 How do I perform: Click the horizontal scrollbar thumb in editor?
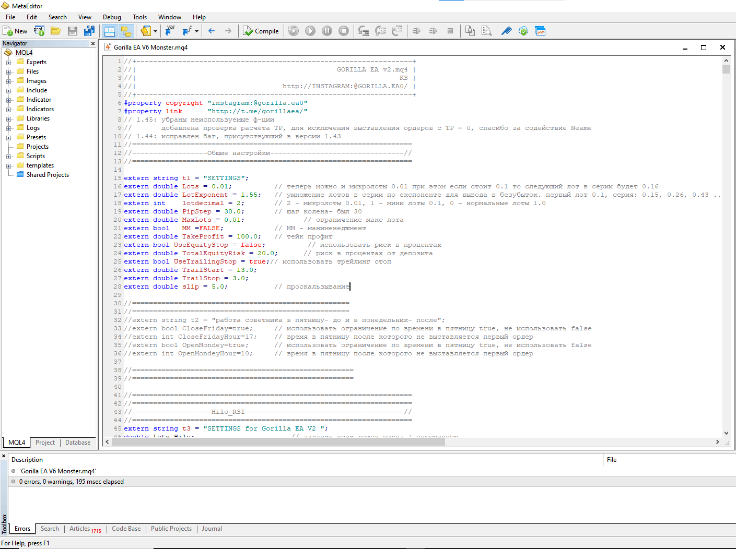click(x=278, y=442)
